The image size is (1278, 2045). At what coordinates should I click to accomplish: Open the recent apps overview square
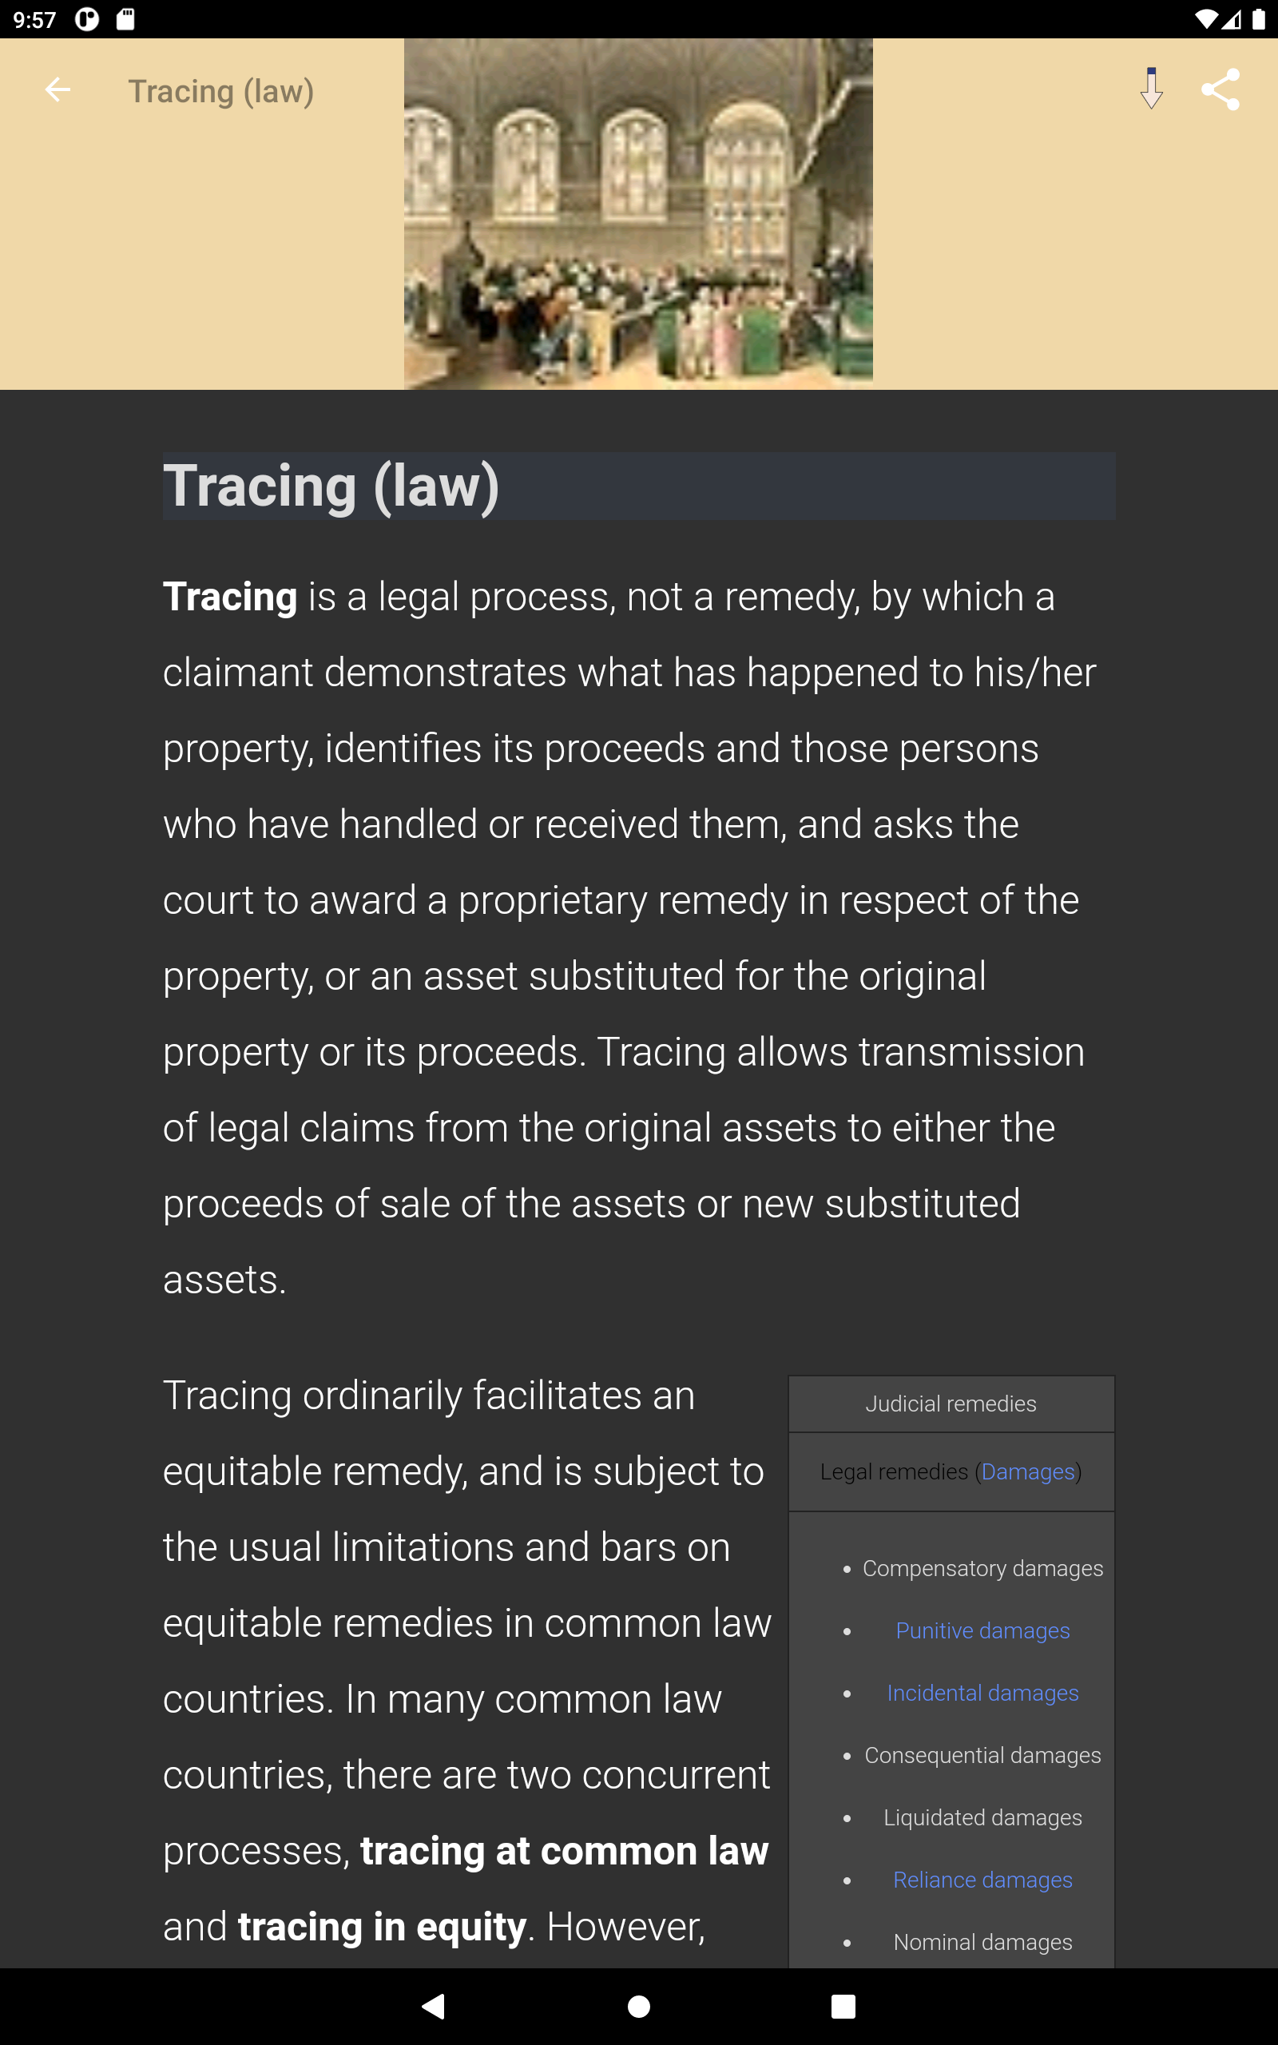pos(843,2007)
